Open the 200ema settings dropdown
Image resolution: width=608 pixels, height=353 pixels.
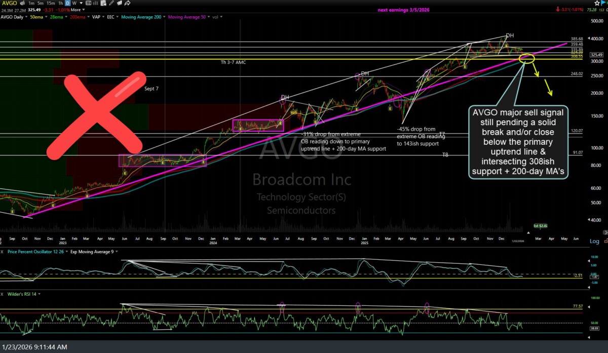tap(88, 17)
